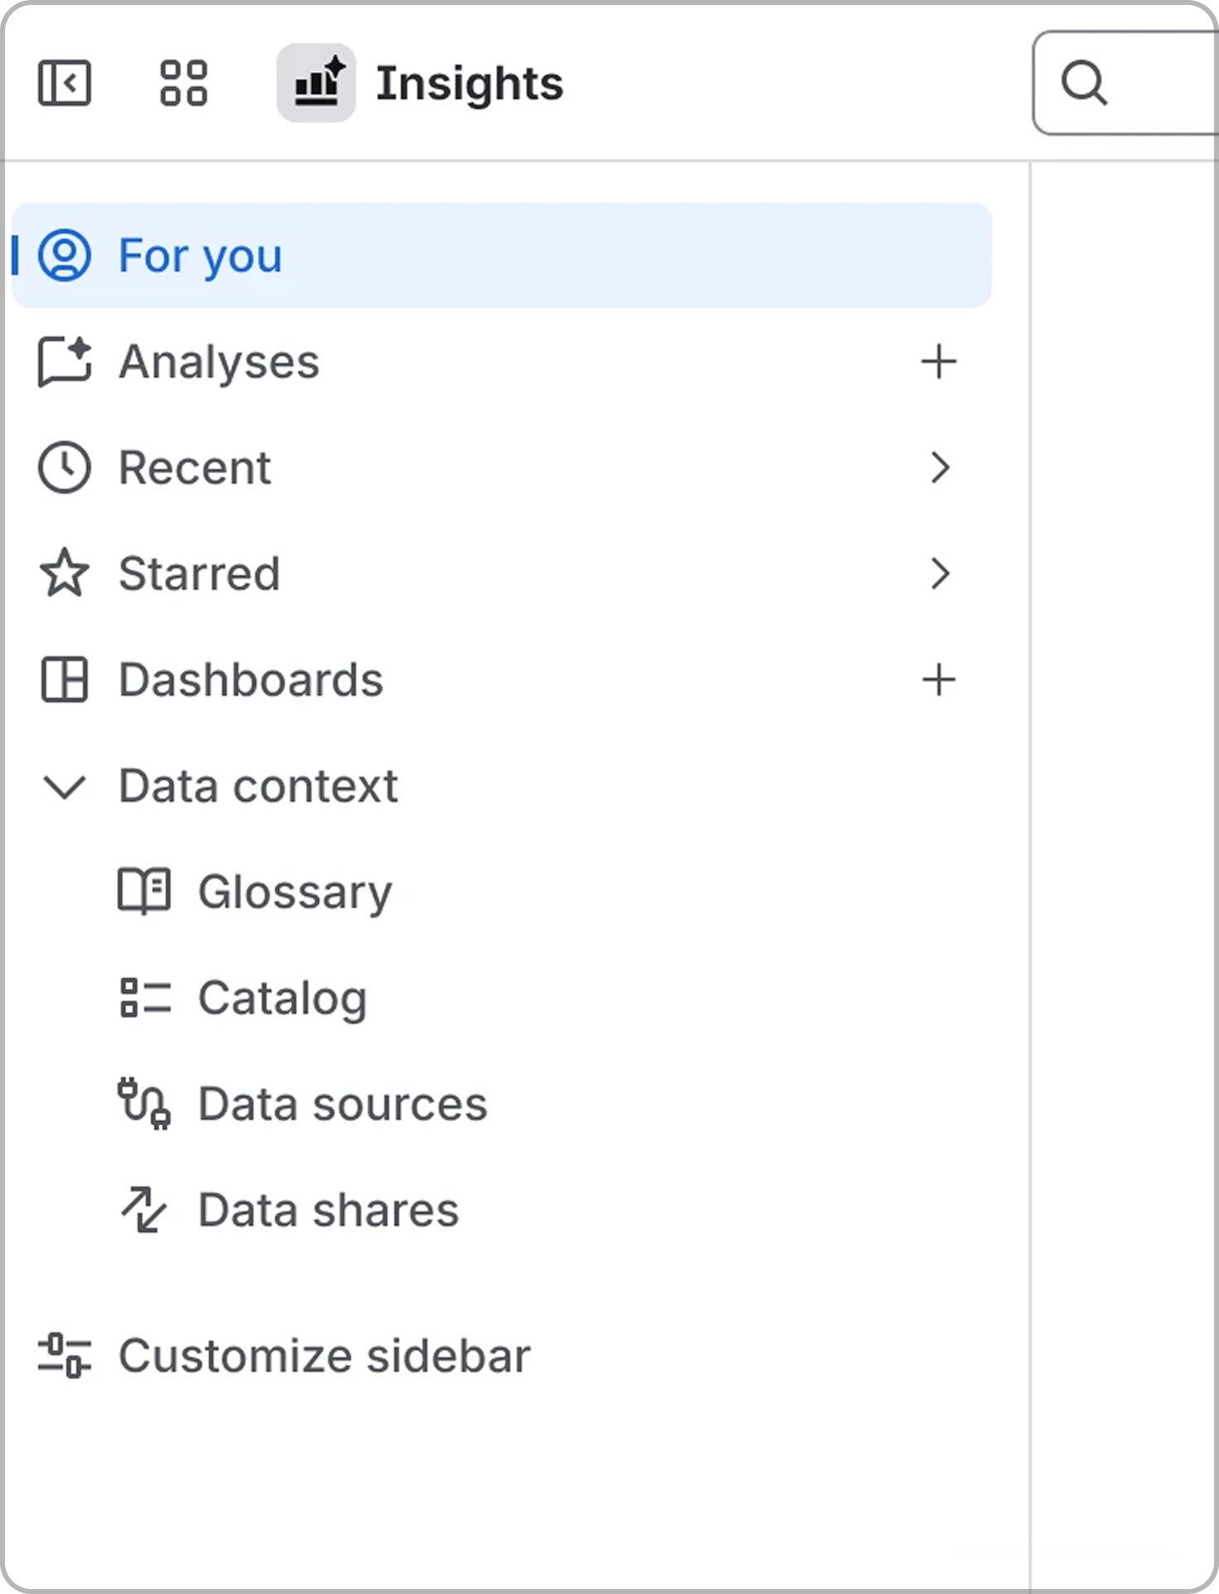
Task: Select the For you menu item
Action: point(502,255)
